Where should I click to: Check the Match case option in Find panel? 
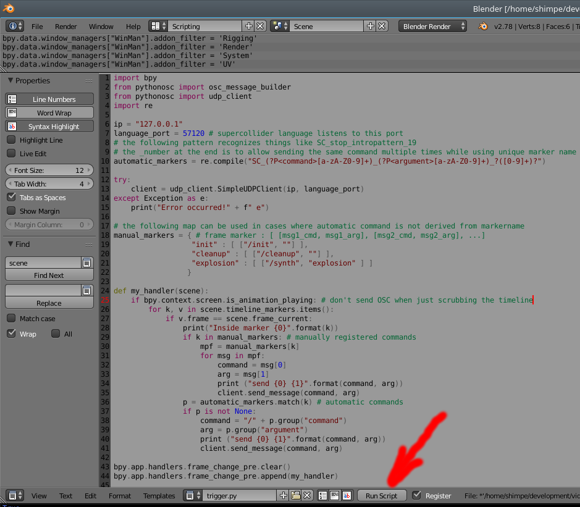pos(11,318)
